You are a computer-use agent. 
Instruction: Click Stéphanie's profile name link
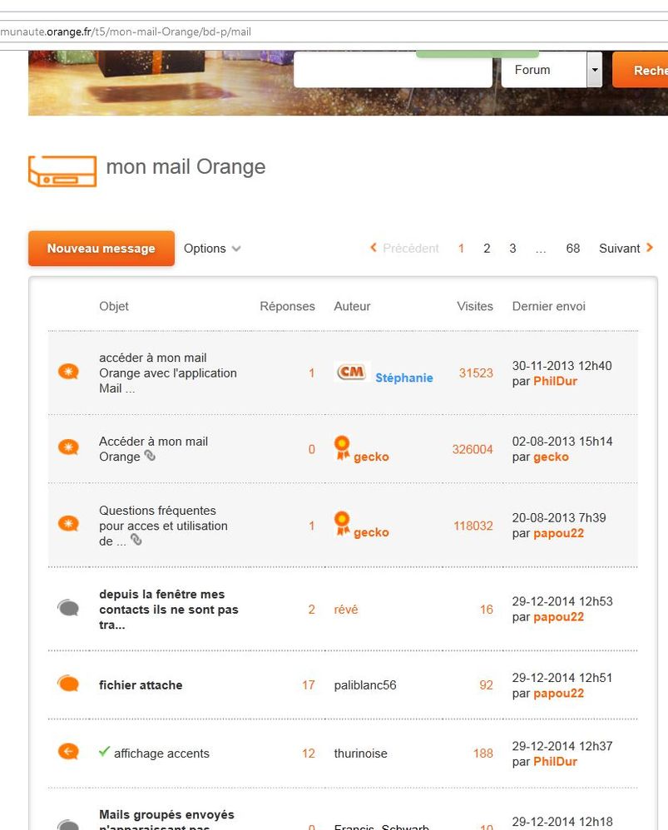[404, 378]
